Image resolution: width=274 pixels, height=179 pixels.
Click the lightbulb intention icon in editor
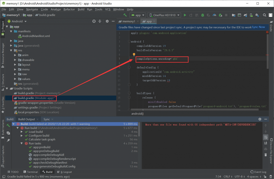[134, 55]
